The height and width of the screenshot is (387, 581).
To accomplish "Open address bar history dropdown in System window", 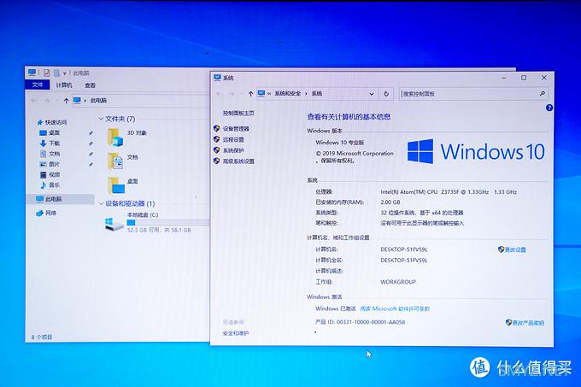I will tap(372, 94).
